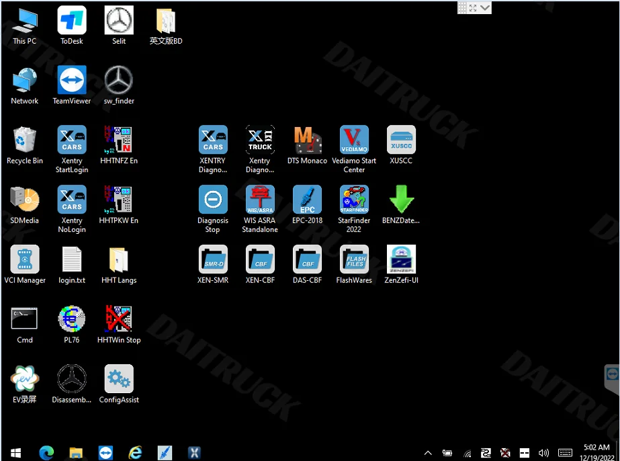This screenshot has height=461, width=620.
Task: Open the XEN-CBF folder
Action: (260, 264)
